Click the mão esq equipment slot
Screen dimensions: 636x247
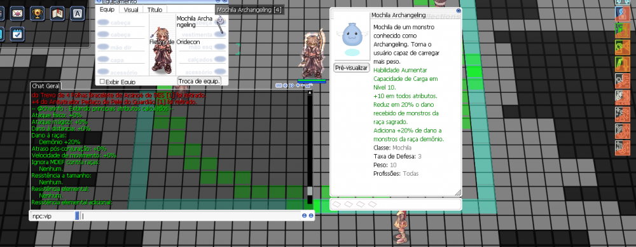tap(202, 47)
